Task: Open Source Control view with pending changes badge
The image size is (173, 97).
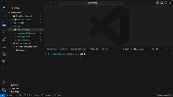Action: (x=4, y=24)
